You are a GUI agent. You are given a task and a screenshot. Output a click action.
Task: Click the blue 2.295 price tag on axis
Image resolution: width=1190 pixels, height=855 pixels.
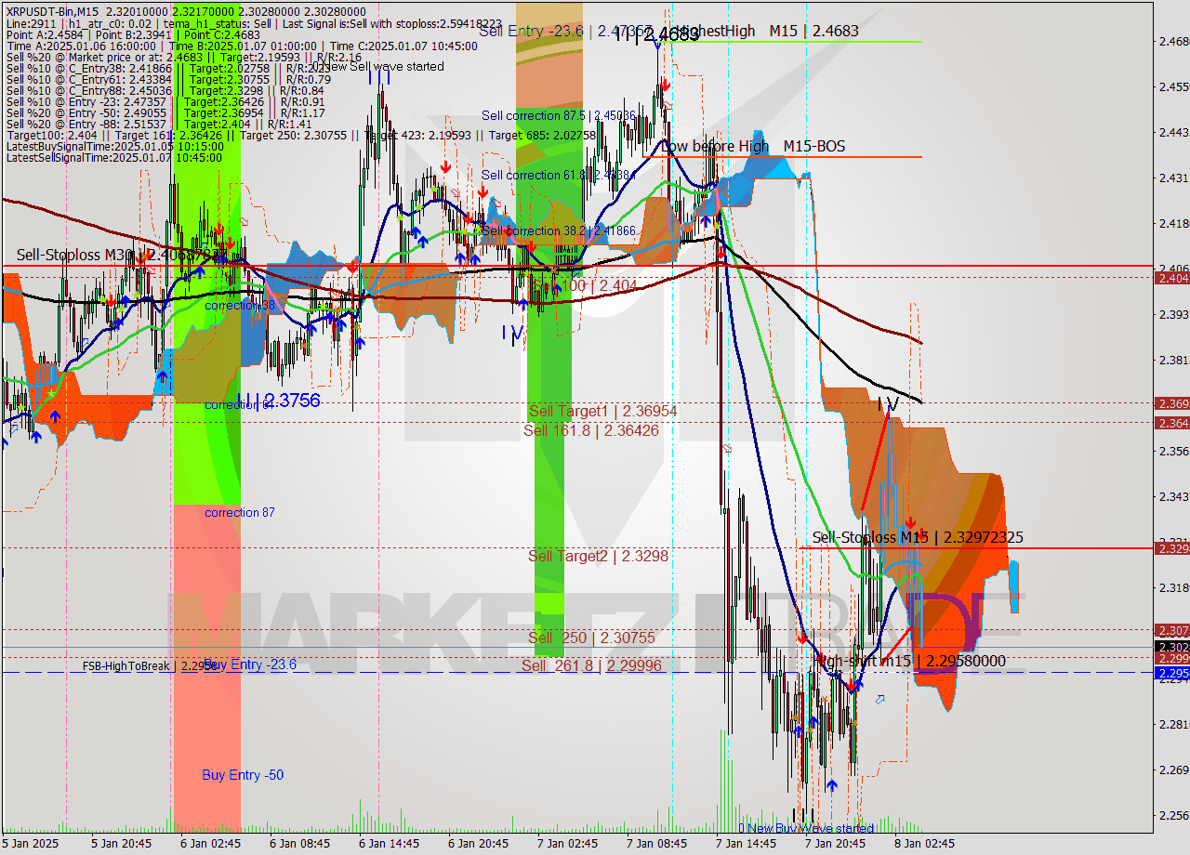1171,674
